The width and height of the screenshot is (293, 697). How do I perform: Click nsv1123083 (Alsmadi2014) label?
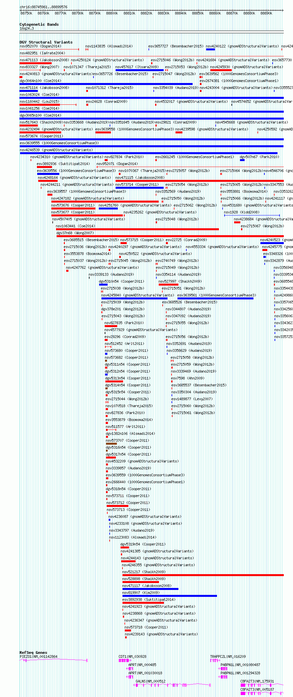tap(133, 537)
